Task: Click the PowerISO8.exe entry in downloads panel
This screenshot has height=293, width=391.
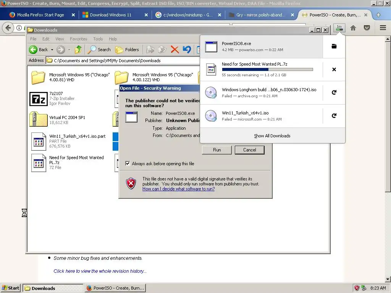Action: (261, 46)
